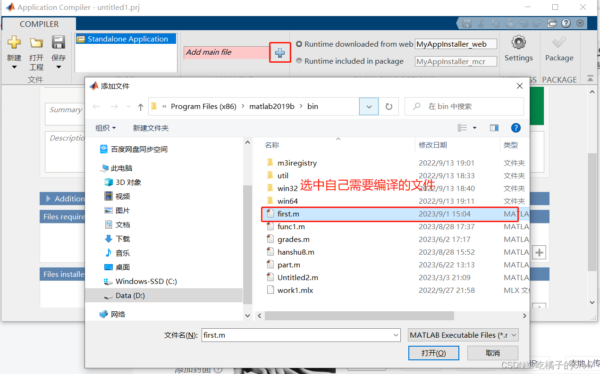Click the plus button beside Files required list

[x=539, y=253]
